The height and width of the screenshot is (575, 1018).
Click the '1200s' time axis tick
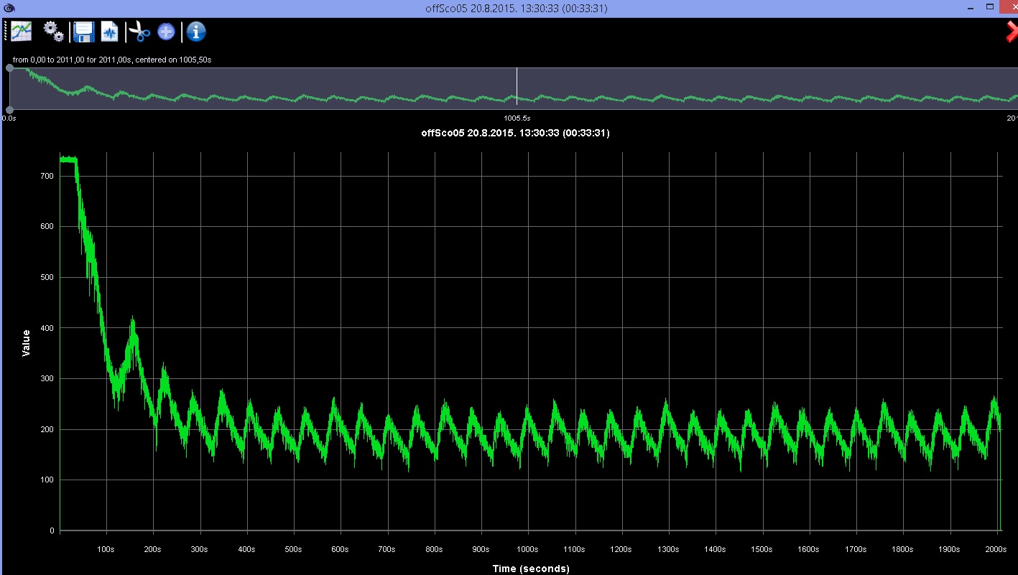point(621,549)
